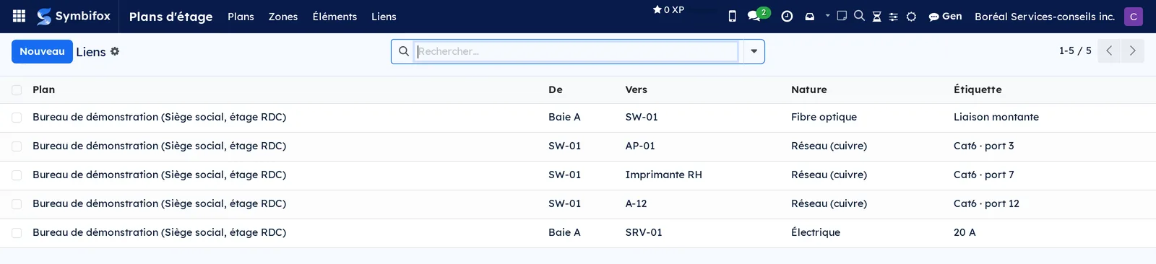Sort by the De column header
The width and height of the screenshot is (1156, 264).
[556, 89]
